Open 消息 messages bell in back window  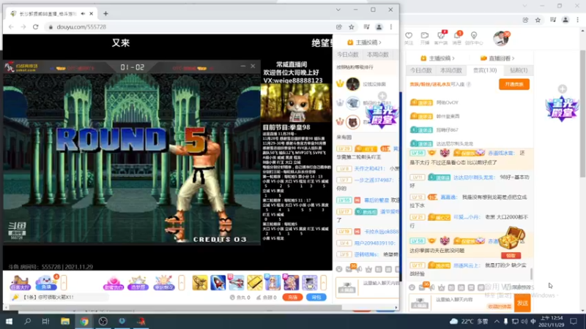tap(457, 38)
